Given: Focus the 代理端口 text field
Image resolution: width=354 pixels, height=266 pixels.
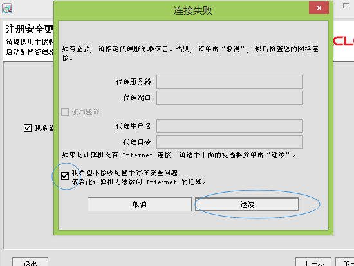Looking at the screenshot, I should coord(229,98).
